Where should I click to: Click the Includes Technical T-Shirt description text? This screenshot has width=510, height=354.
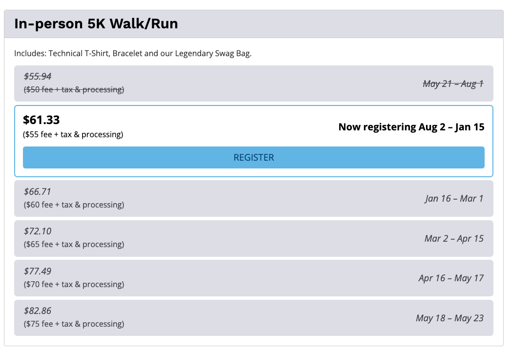coord(133,53)
